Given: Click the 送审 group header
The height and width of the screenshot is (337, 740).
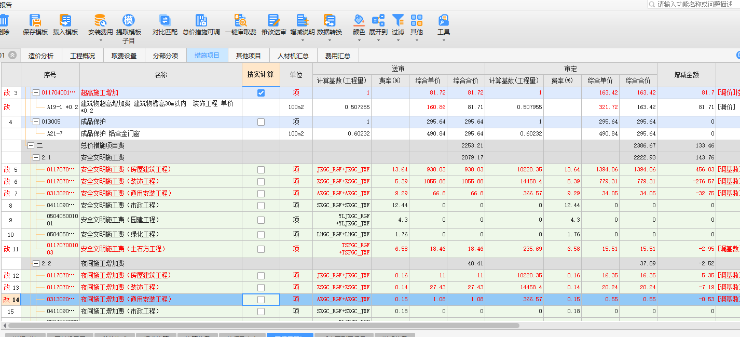Looking at the screenshot, I should [399, 69].
